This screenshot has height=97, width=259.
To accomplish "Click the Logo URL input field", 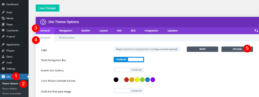I will click(x=147, y=49).
